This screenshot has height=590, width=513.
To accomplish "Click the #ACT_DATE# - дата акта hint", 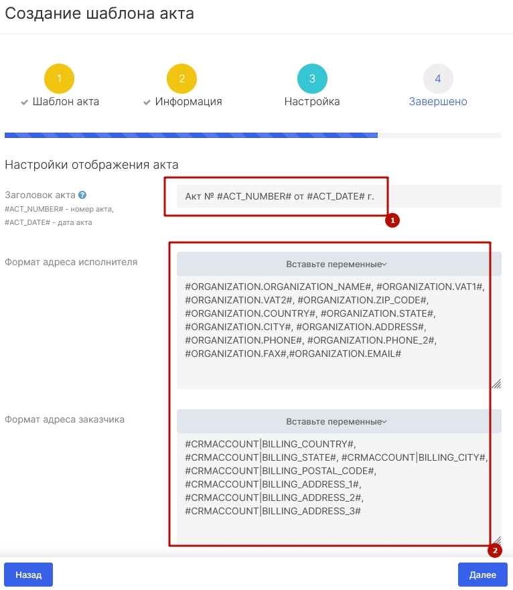I will [48, 222].
